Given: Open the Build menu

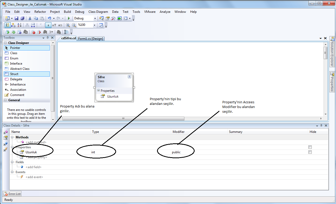Looking at the screenshot, I should coord(67,12).
